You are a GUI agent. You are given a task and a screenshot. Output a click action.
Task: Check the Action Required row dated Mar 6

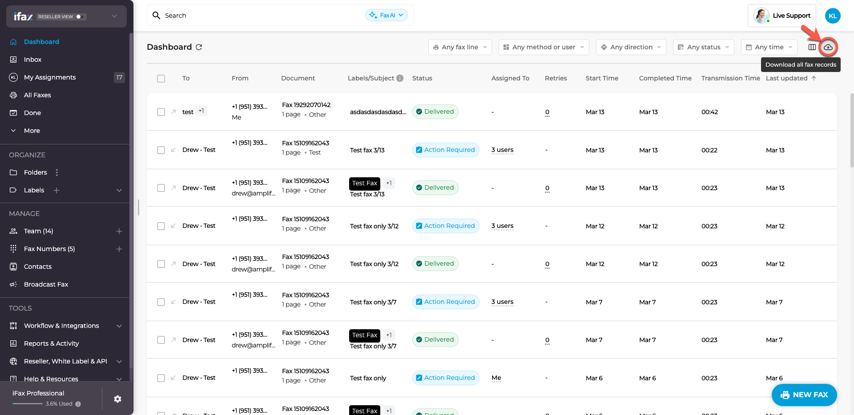[161, 378]
